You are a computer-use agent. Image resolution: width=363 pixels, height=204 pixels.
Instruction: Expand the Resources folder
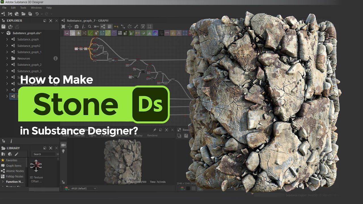[7, 58]
